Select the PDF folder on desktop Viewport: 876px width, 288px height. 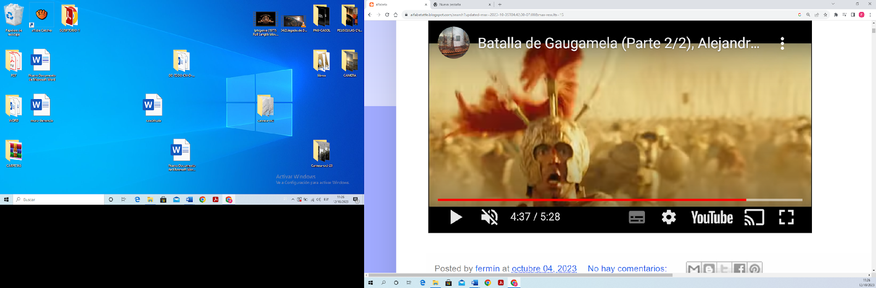pyautogui.click(x=14, y=63)
